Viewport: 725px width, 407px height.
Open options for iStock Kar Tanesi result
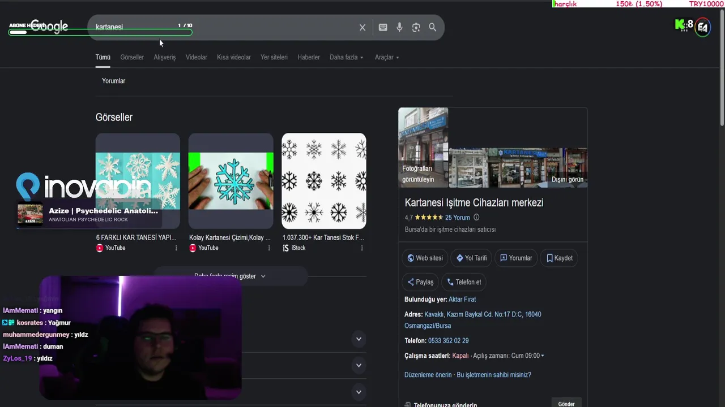click(x=362, y=248)
